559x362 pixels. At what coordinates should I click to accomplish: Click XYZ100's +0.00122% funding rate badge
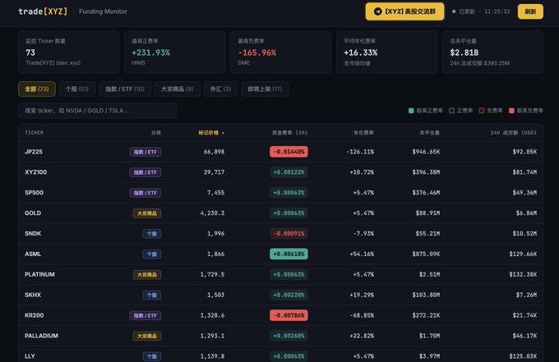pyautogui.click(x=289, y=172)
